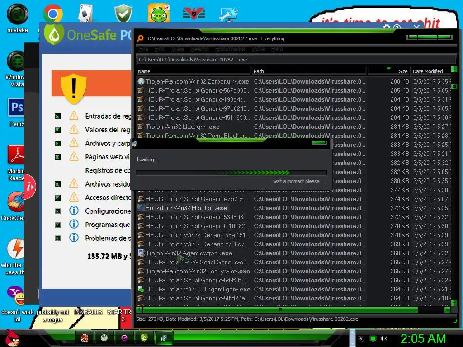This screenshot has height=347, width=463.
Task: Open the red winged emblem desktop icon
Action: (194, 13)
